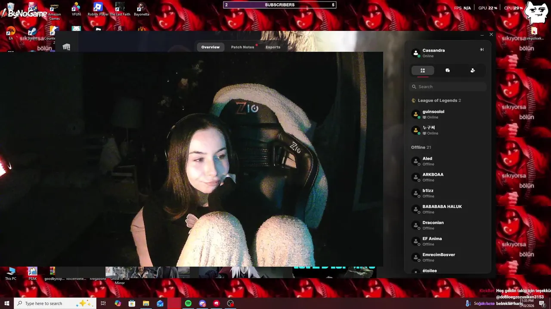
Task: Close the Riot client window
Action: click(x=491, y=34)
